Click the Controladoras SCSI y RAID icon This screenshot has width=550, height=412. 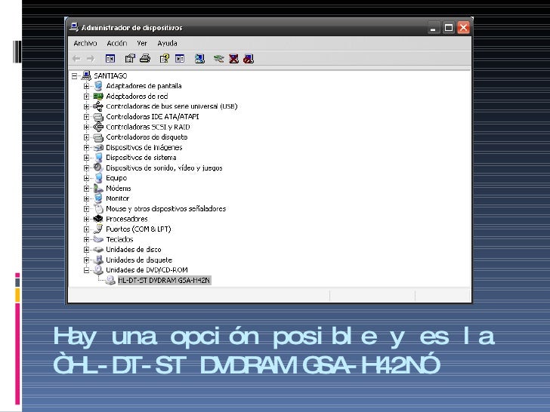coord(98,127)
